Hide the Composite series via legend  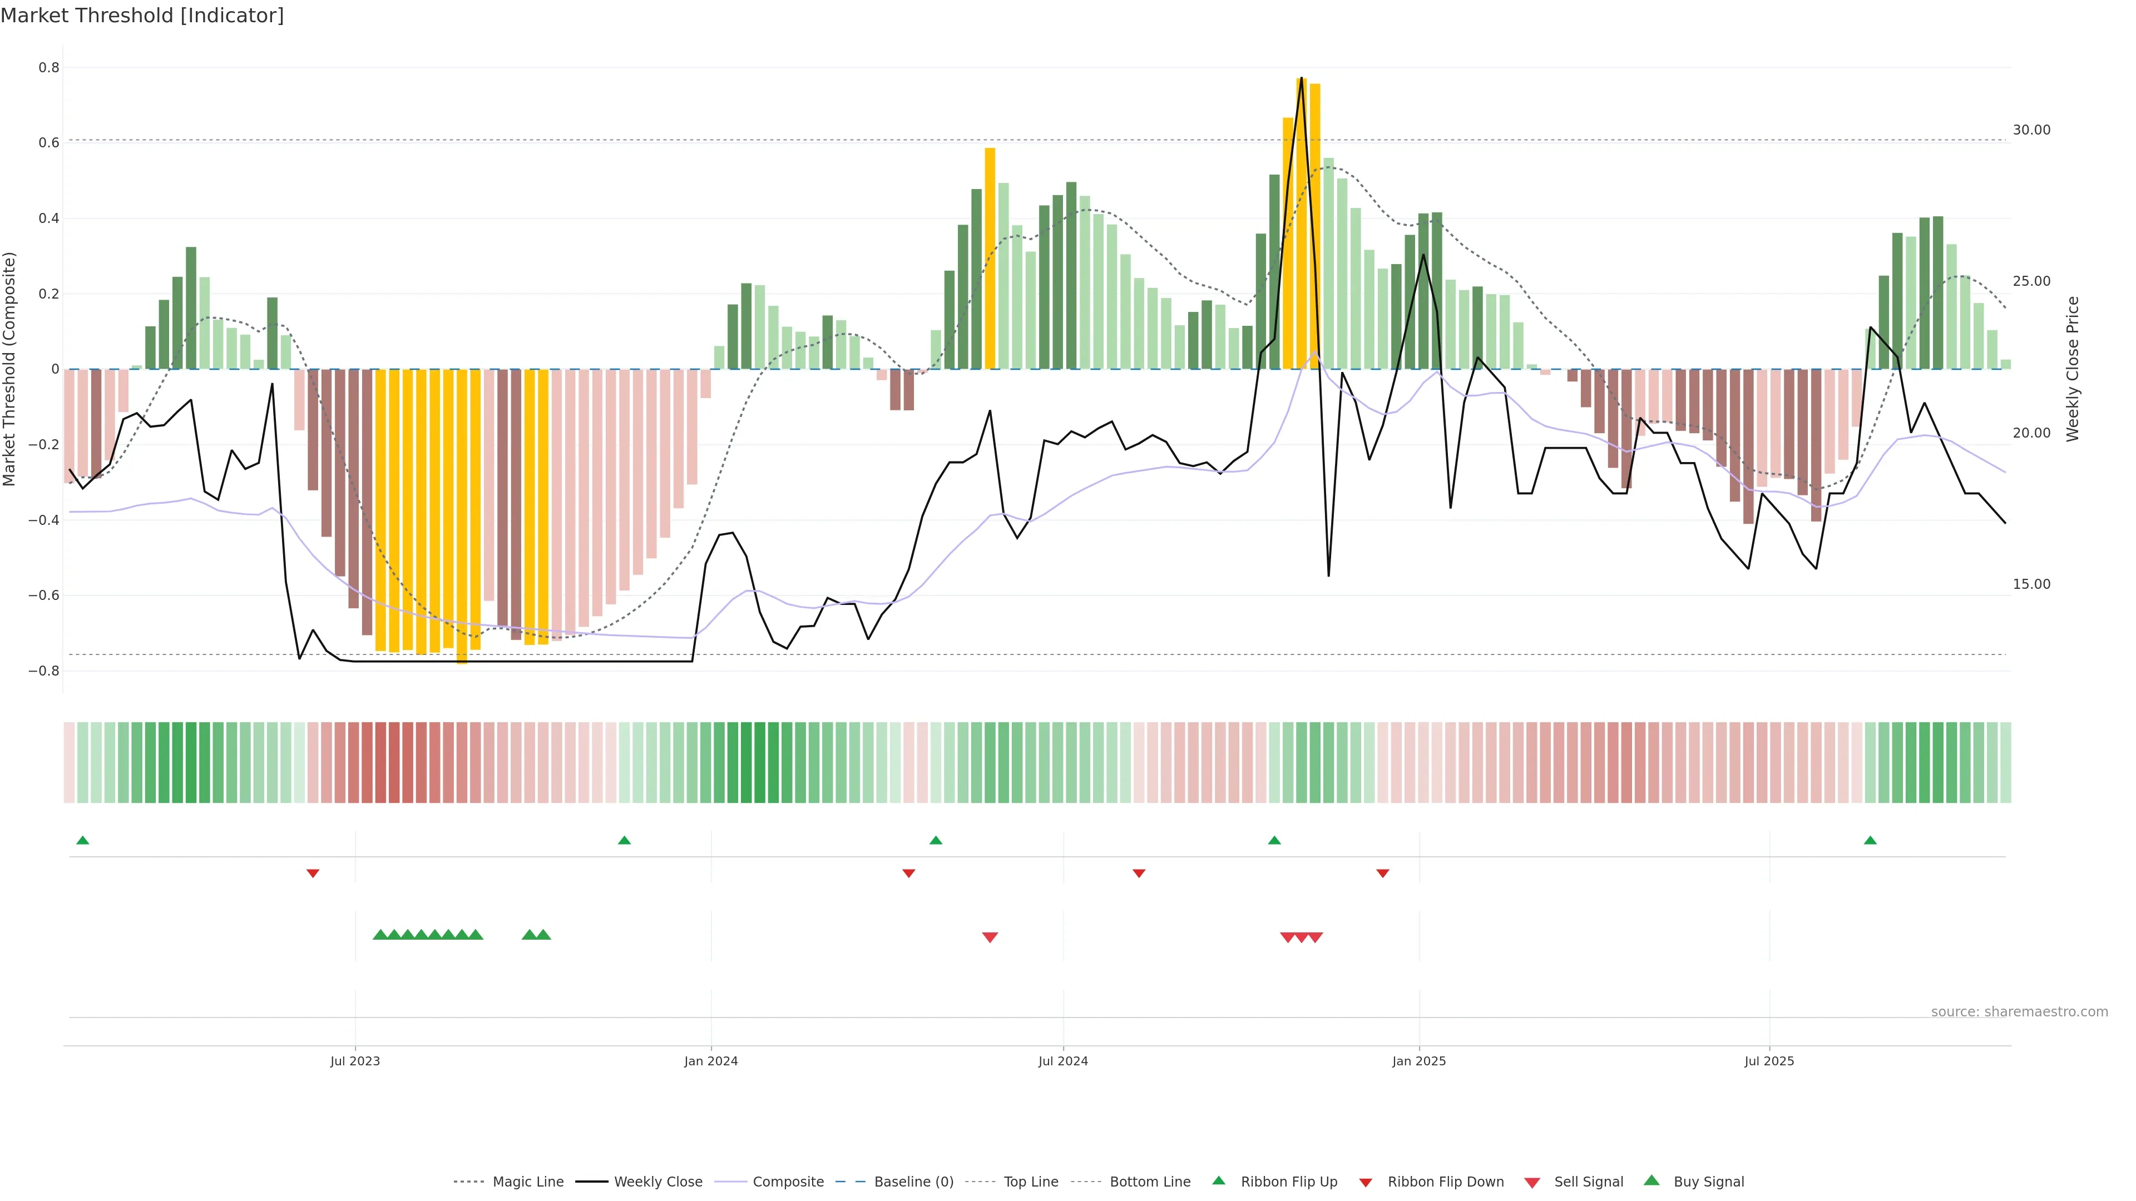[788, 1182]
